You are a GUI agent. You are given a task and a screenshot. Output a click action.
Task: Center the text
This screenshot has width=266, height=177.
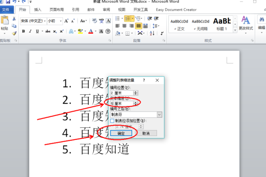[x=125, y=26]
